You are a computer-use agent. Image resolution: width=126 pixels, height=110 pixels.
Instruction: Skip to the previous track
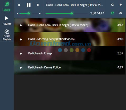point(19,5)
